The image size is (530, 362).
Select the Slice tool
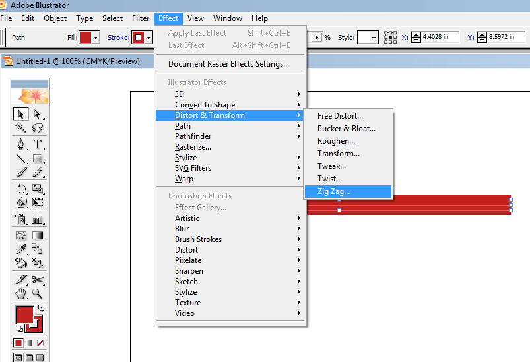pyautogui.click(x=21, y=280)
